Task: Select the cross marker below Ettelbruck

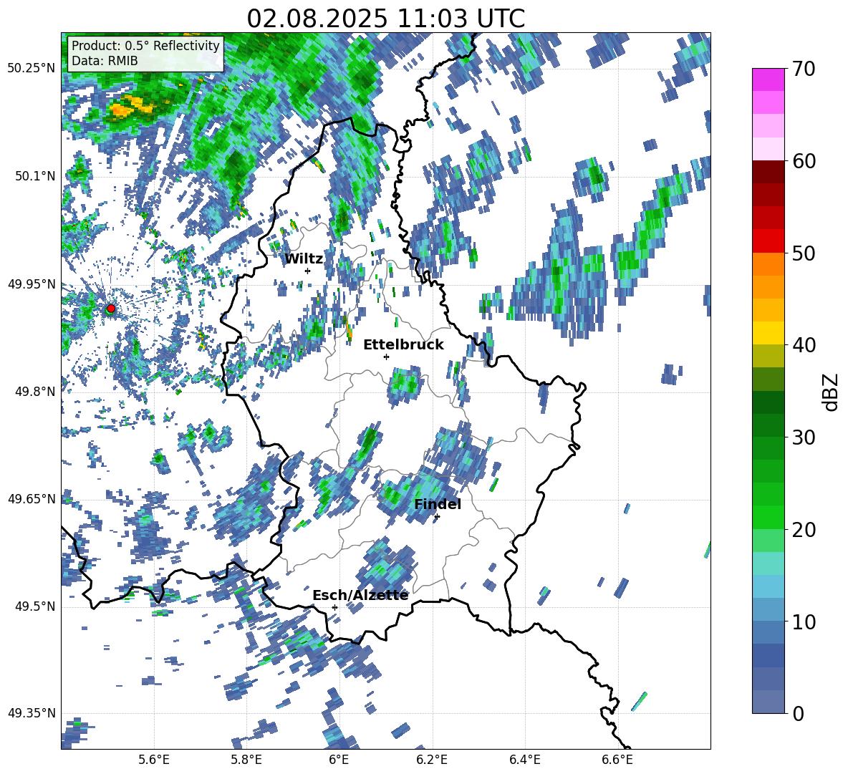Action: 386,357
